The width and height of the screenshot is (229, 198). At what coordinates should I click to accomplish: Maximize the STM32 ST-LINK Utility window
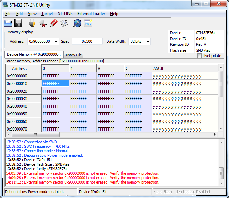[x=206, y=3]
